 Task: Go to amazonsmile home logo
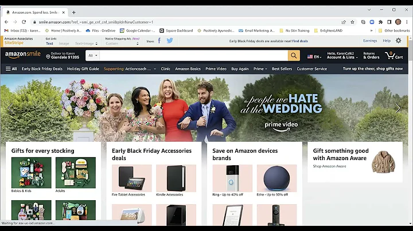(22, 54)
